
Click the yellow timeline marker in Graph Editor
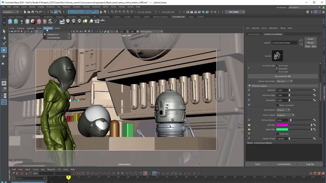(68, 177)
